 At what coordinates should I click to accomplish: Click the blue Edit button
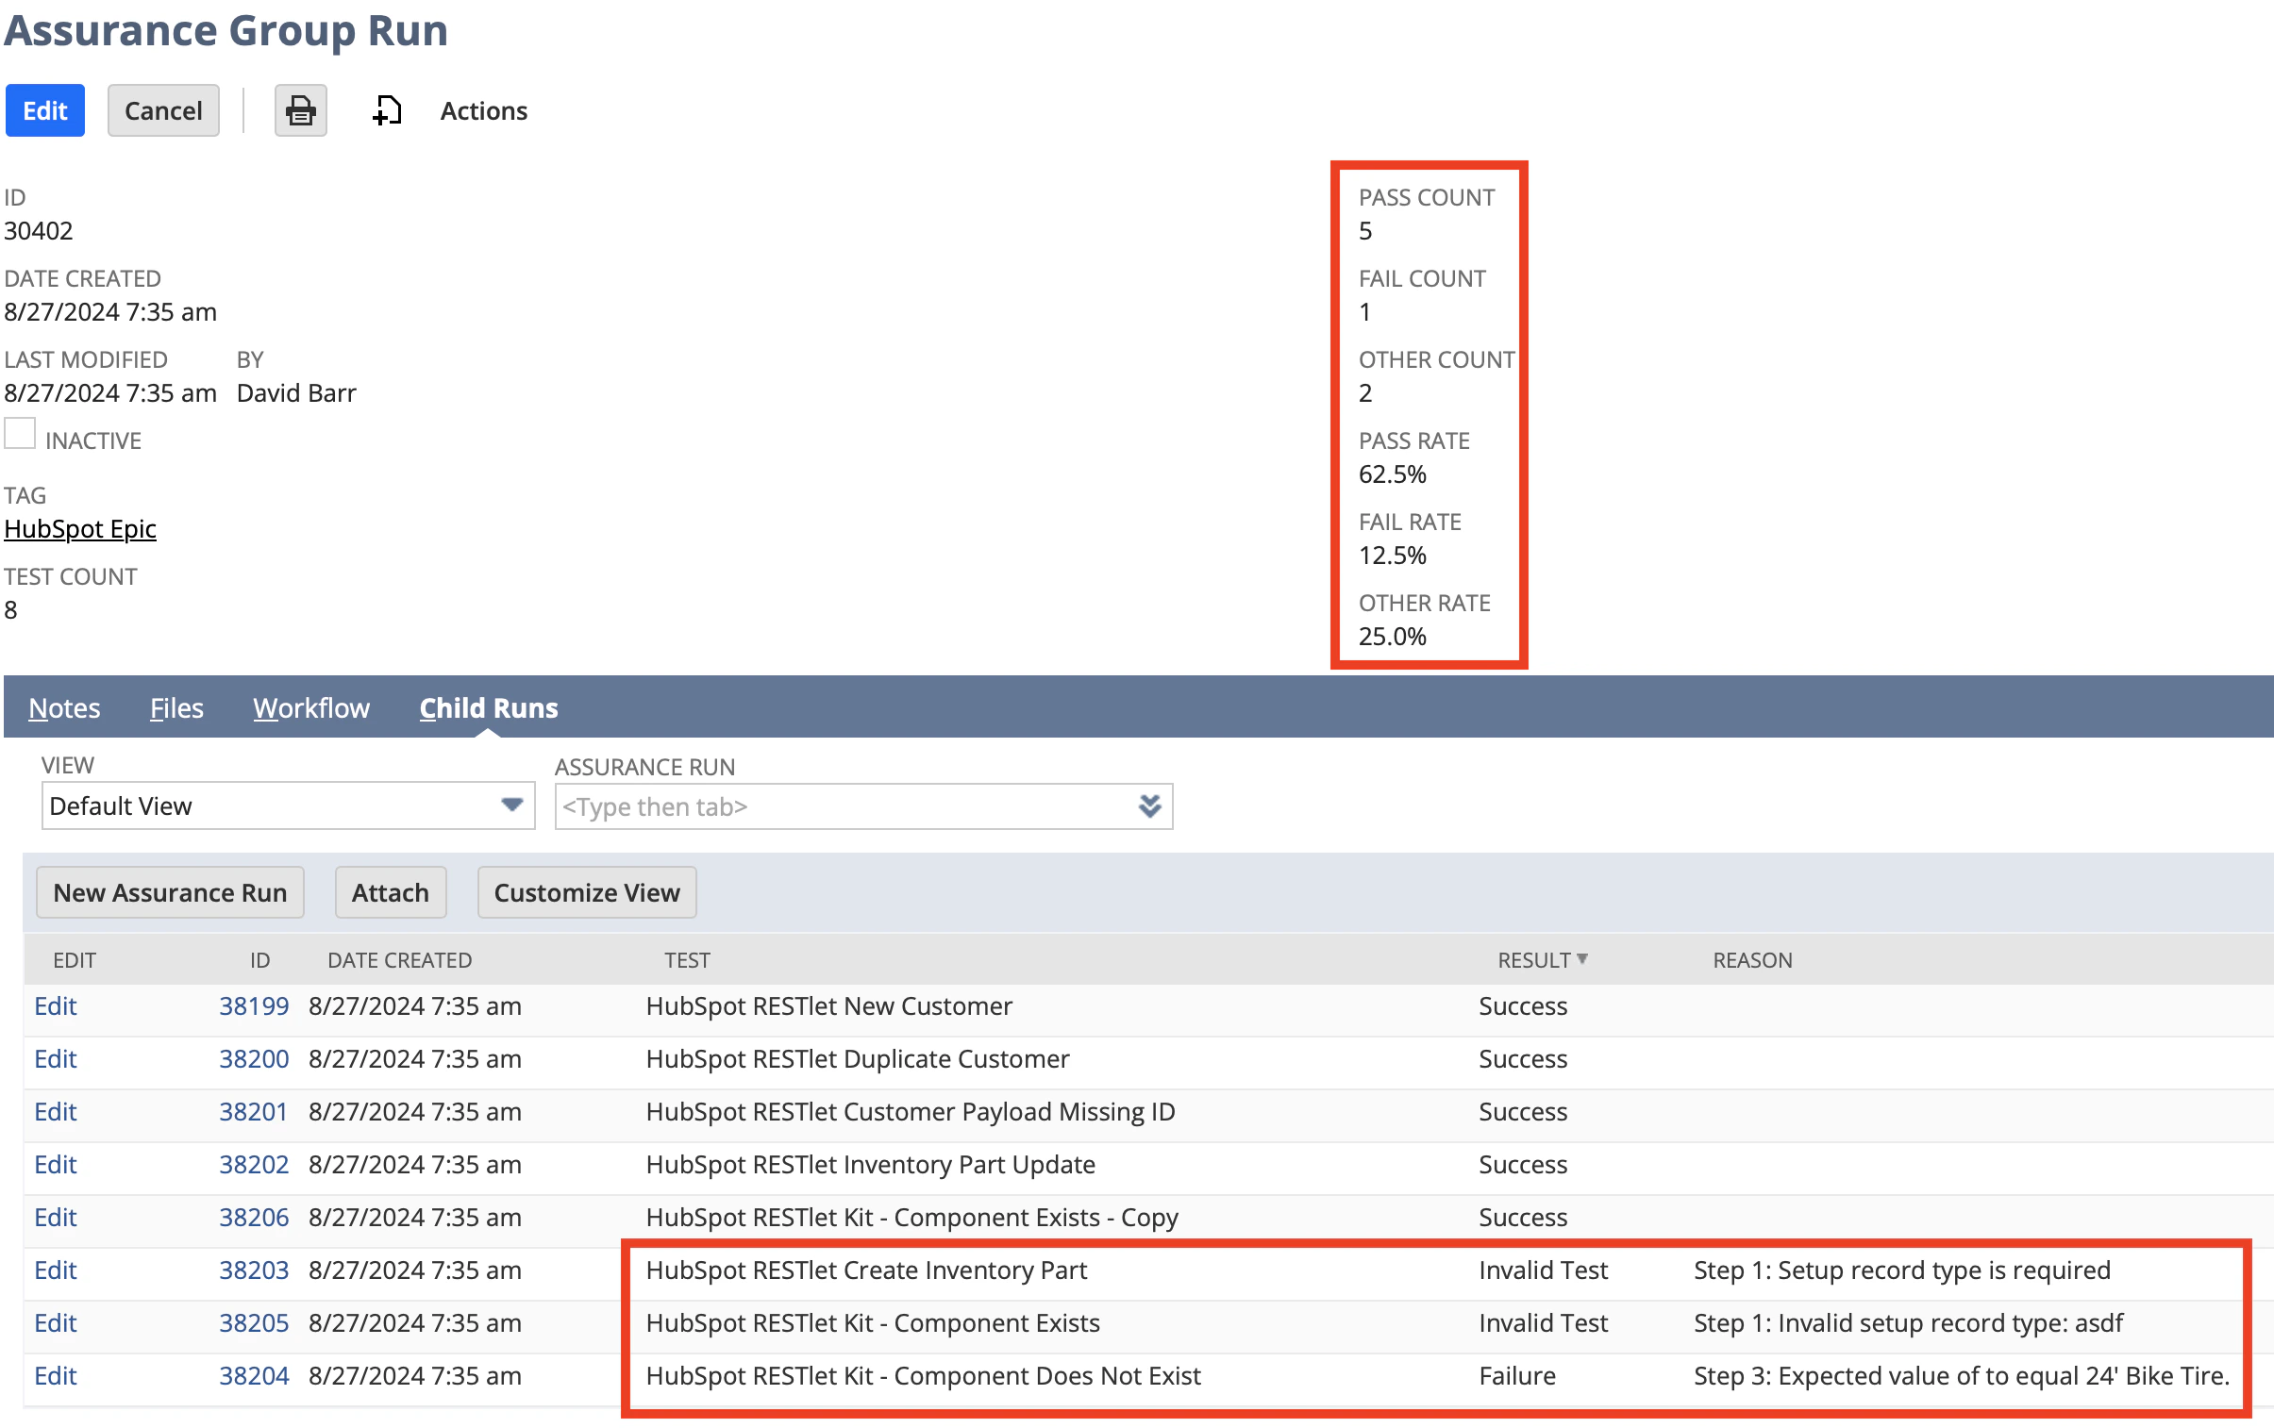45,110
